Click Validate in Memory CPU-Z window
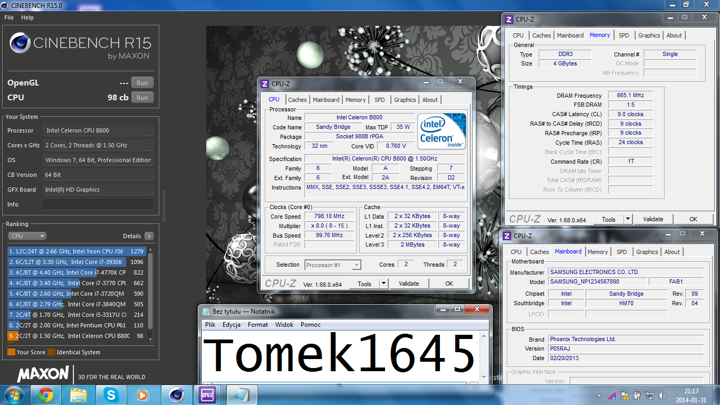 pyautogui.click(x=653, y=219)
